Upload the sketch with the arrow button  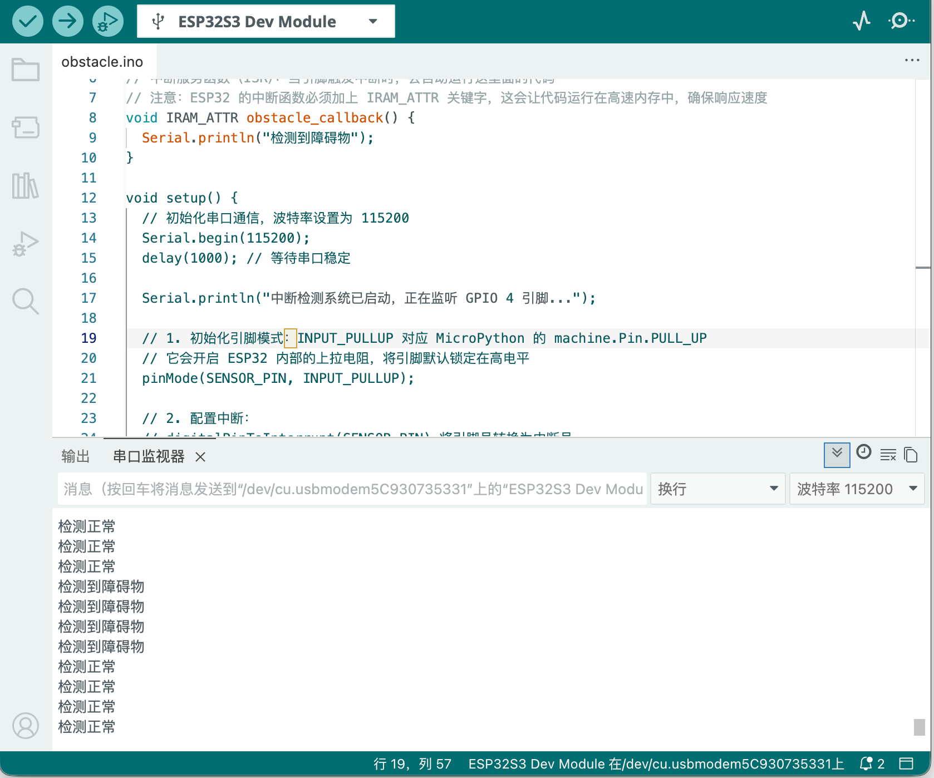coord(68,22)
